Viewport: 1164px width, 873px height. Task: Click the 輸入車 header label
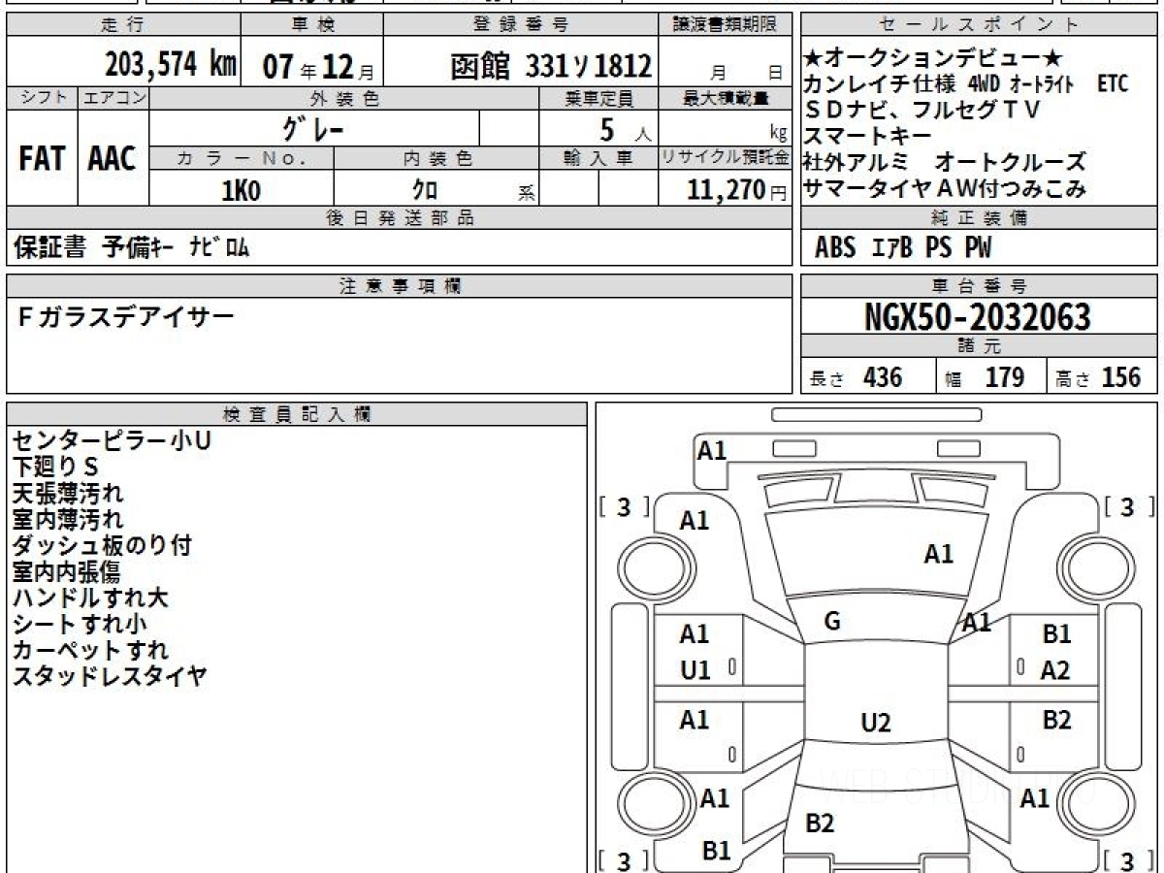click(x=598, y=159)
